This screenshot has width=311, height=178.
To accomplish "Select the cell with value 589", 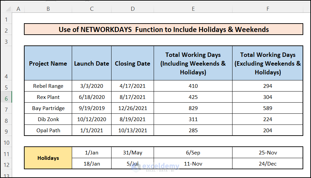I will coord(268,108).
